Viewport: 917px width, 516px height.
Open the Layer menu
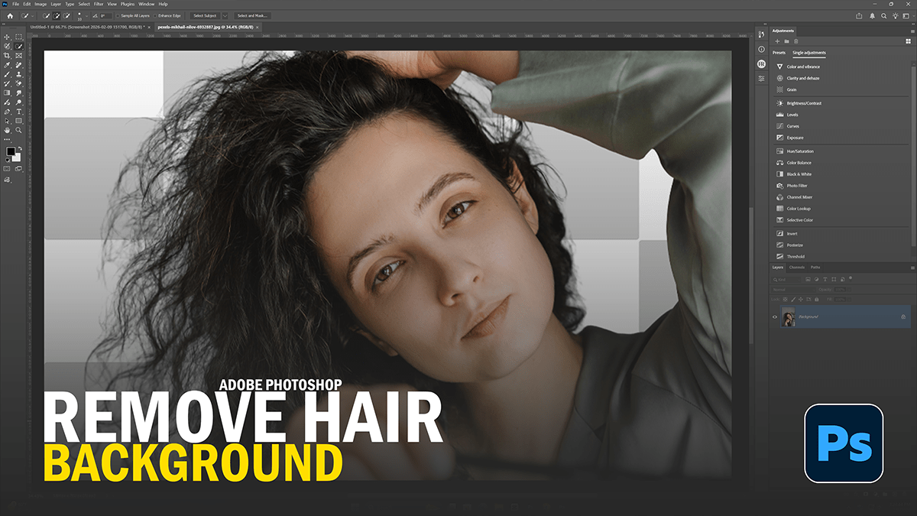(56, 4)
